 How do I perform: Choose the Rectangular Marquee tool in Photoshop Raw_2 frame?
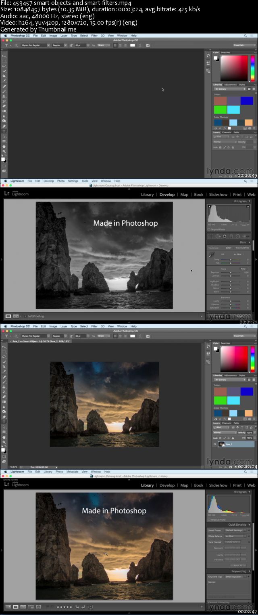(4, 352)
